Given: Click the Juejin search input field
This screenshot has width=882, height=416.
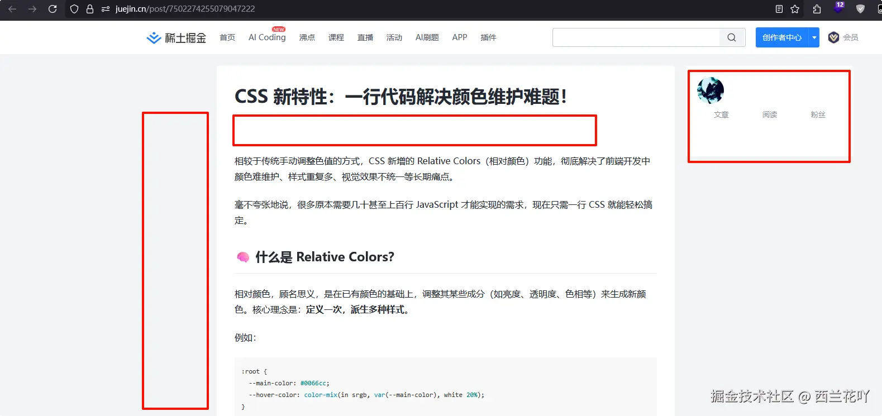Looking at the screenshot, I should (x=636, y=37).
